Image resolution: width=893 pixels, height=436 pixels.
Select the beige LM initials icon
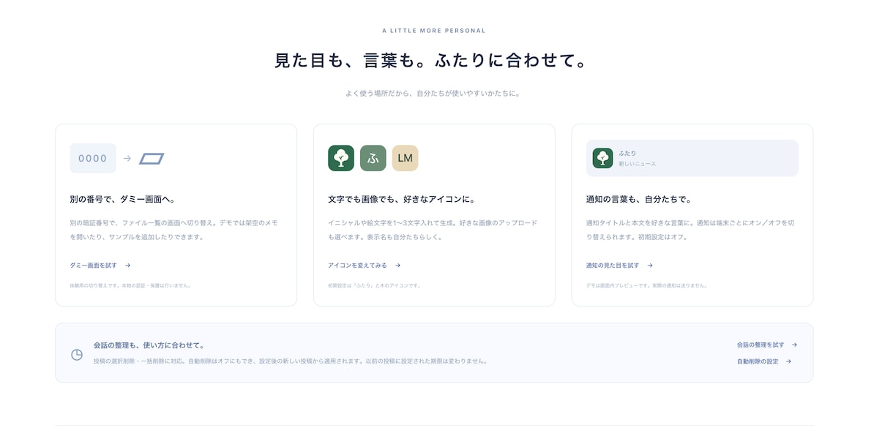(x=405, y=158)
